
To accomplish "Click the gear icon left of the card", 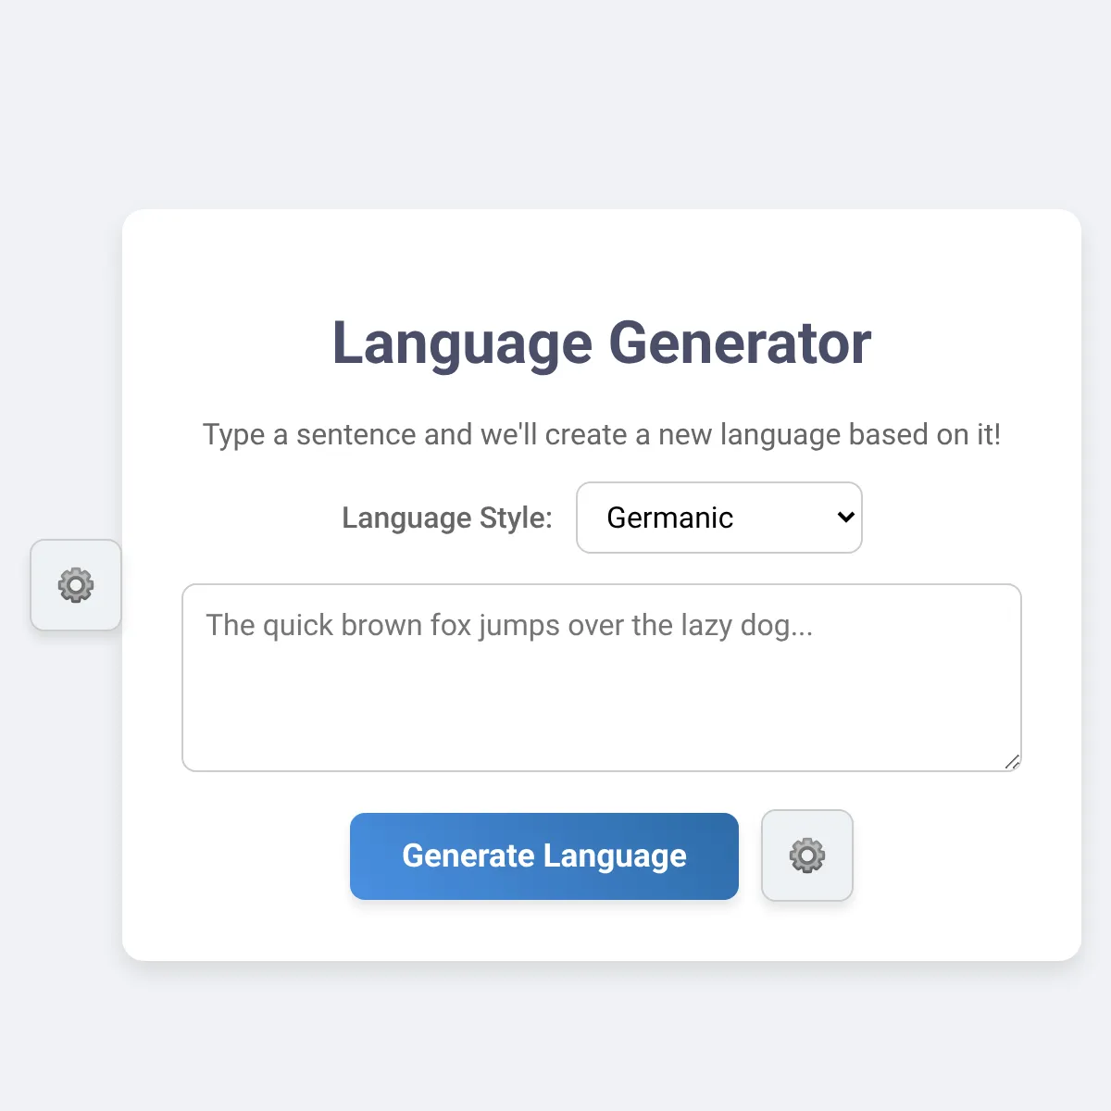I will pyautogui.click(x=76, y=585).
